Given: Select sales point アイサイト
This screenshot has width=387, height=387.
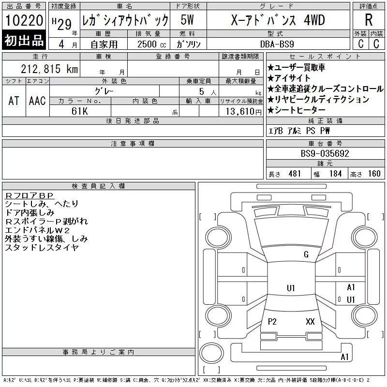Looking at the screenshot, I should tap(288, 78).
